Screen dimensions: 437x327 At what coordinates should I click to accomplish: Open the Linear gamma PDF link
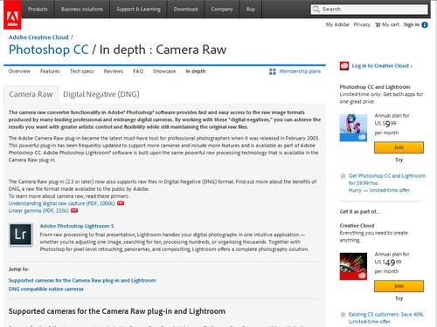point(38,211)
